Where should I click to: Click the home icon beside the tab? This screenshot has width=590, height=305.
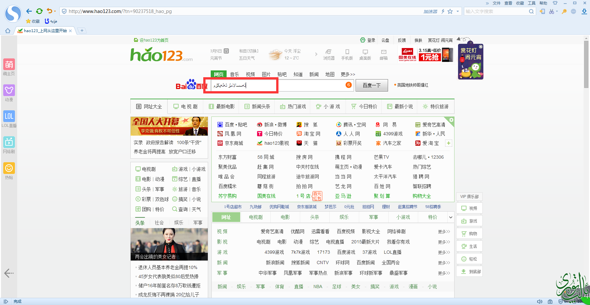click(x=8, y=30)
